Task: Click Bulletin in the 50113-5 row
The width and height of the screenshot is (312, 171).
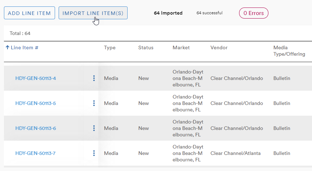Action: point(282,104)
